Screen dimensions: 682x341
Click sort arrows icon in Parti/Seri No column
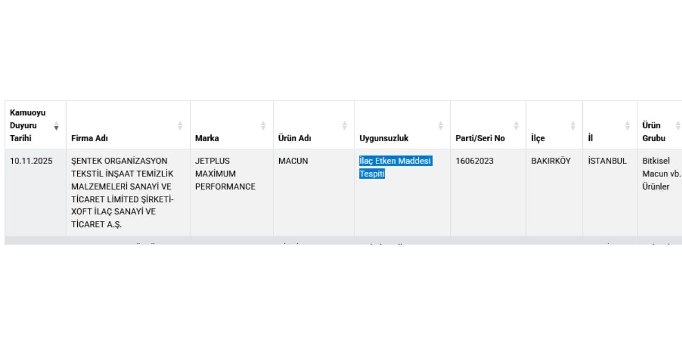point(516,126)
